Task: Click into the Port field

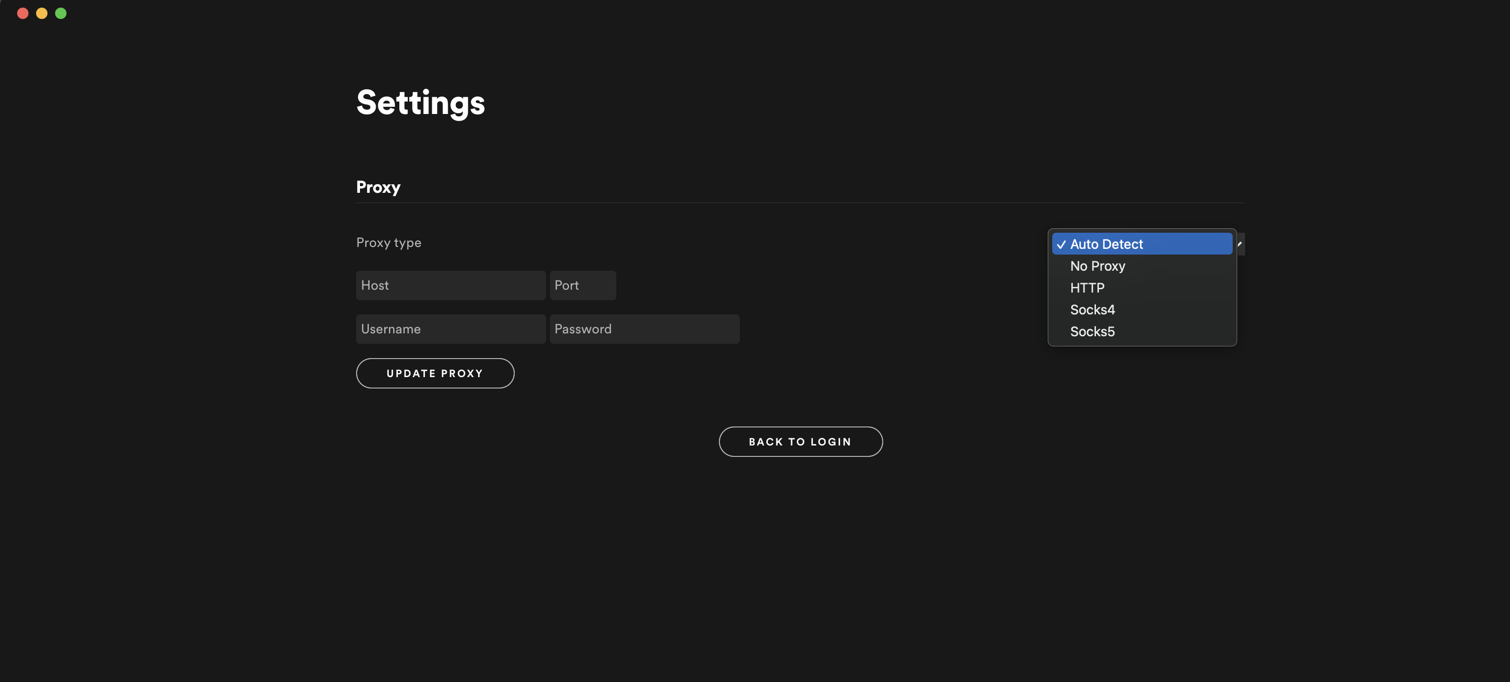Action: [583, 285]
